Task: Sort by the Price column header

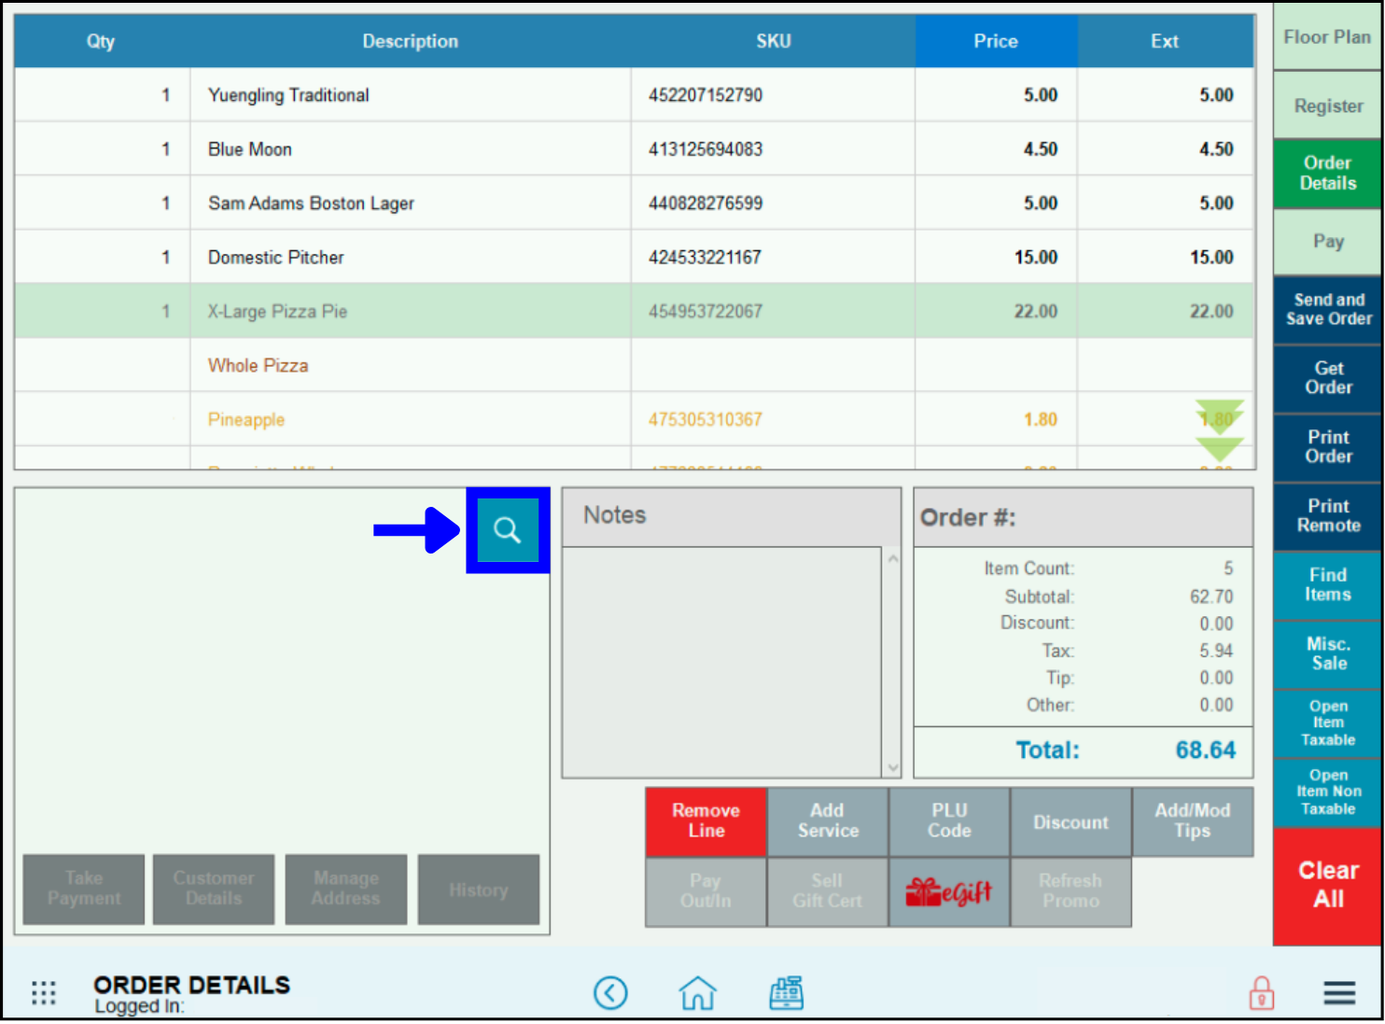Action: (x=995, y=41)
